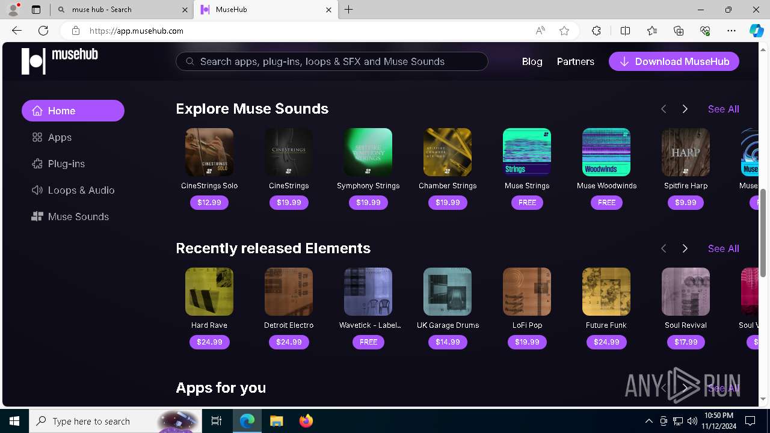Image resolution: width=770 pixels, height=433 pixels.
Task: Open File Explorer from taskbar
Action: 277,421
